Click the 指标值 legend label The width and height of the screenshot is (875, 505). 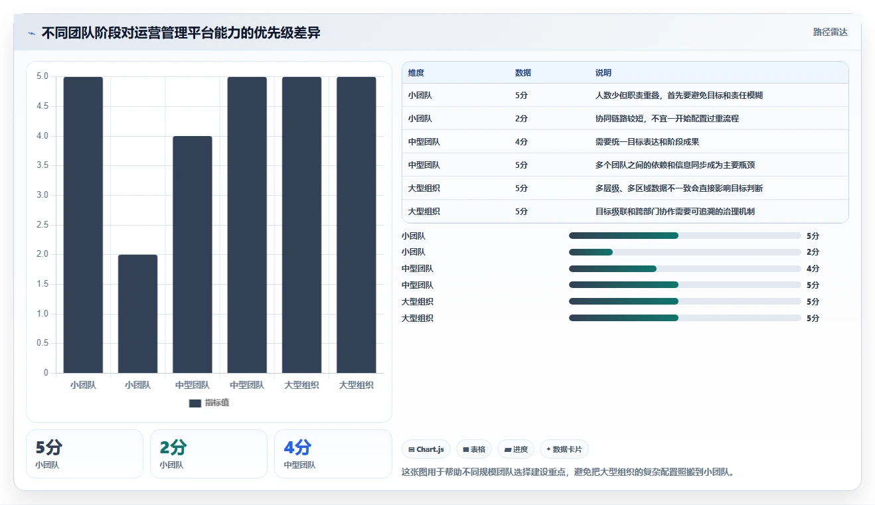pos(217,403)
